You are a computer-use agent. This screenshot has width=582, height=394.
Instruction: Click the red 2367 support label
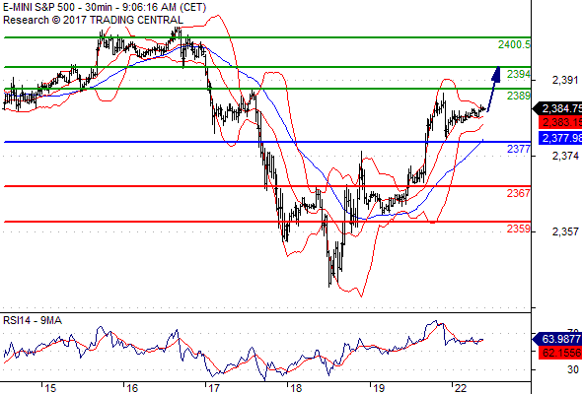[519, 193]
